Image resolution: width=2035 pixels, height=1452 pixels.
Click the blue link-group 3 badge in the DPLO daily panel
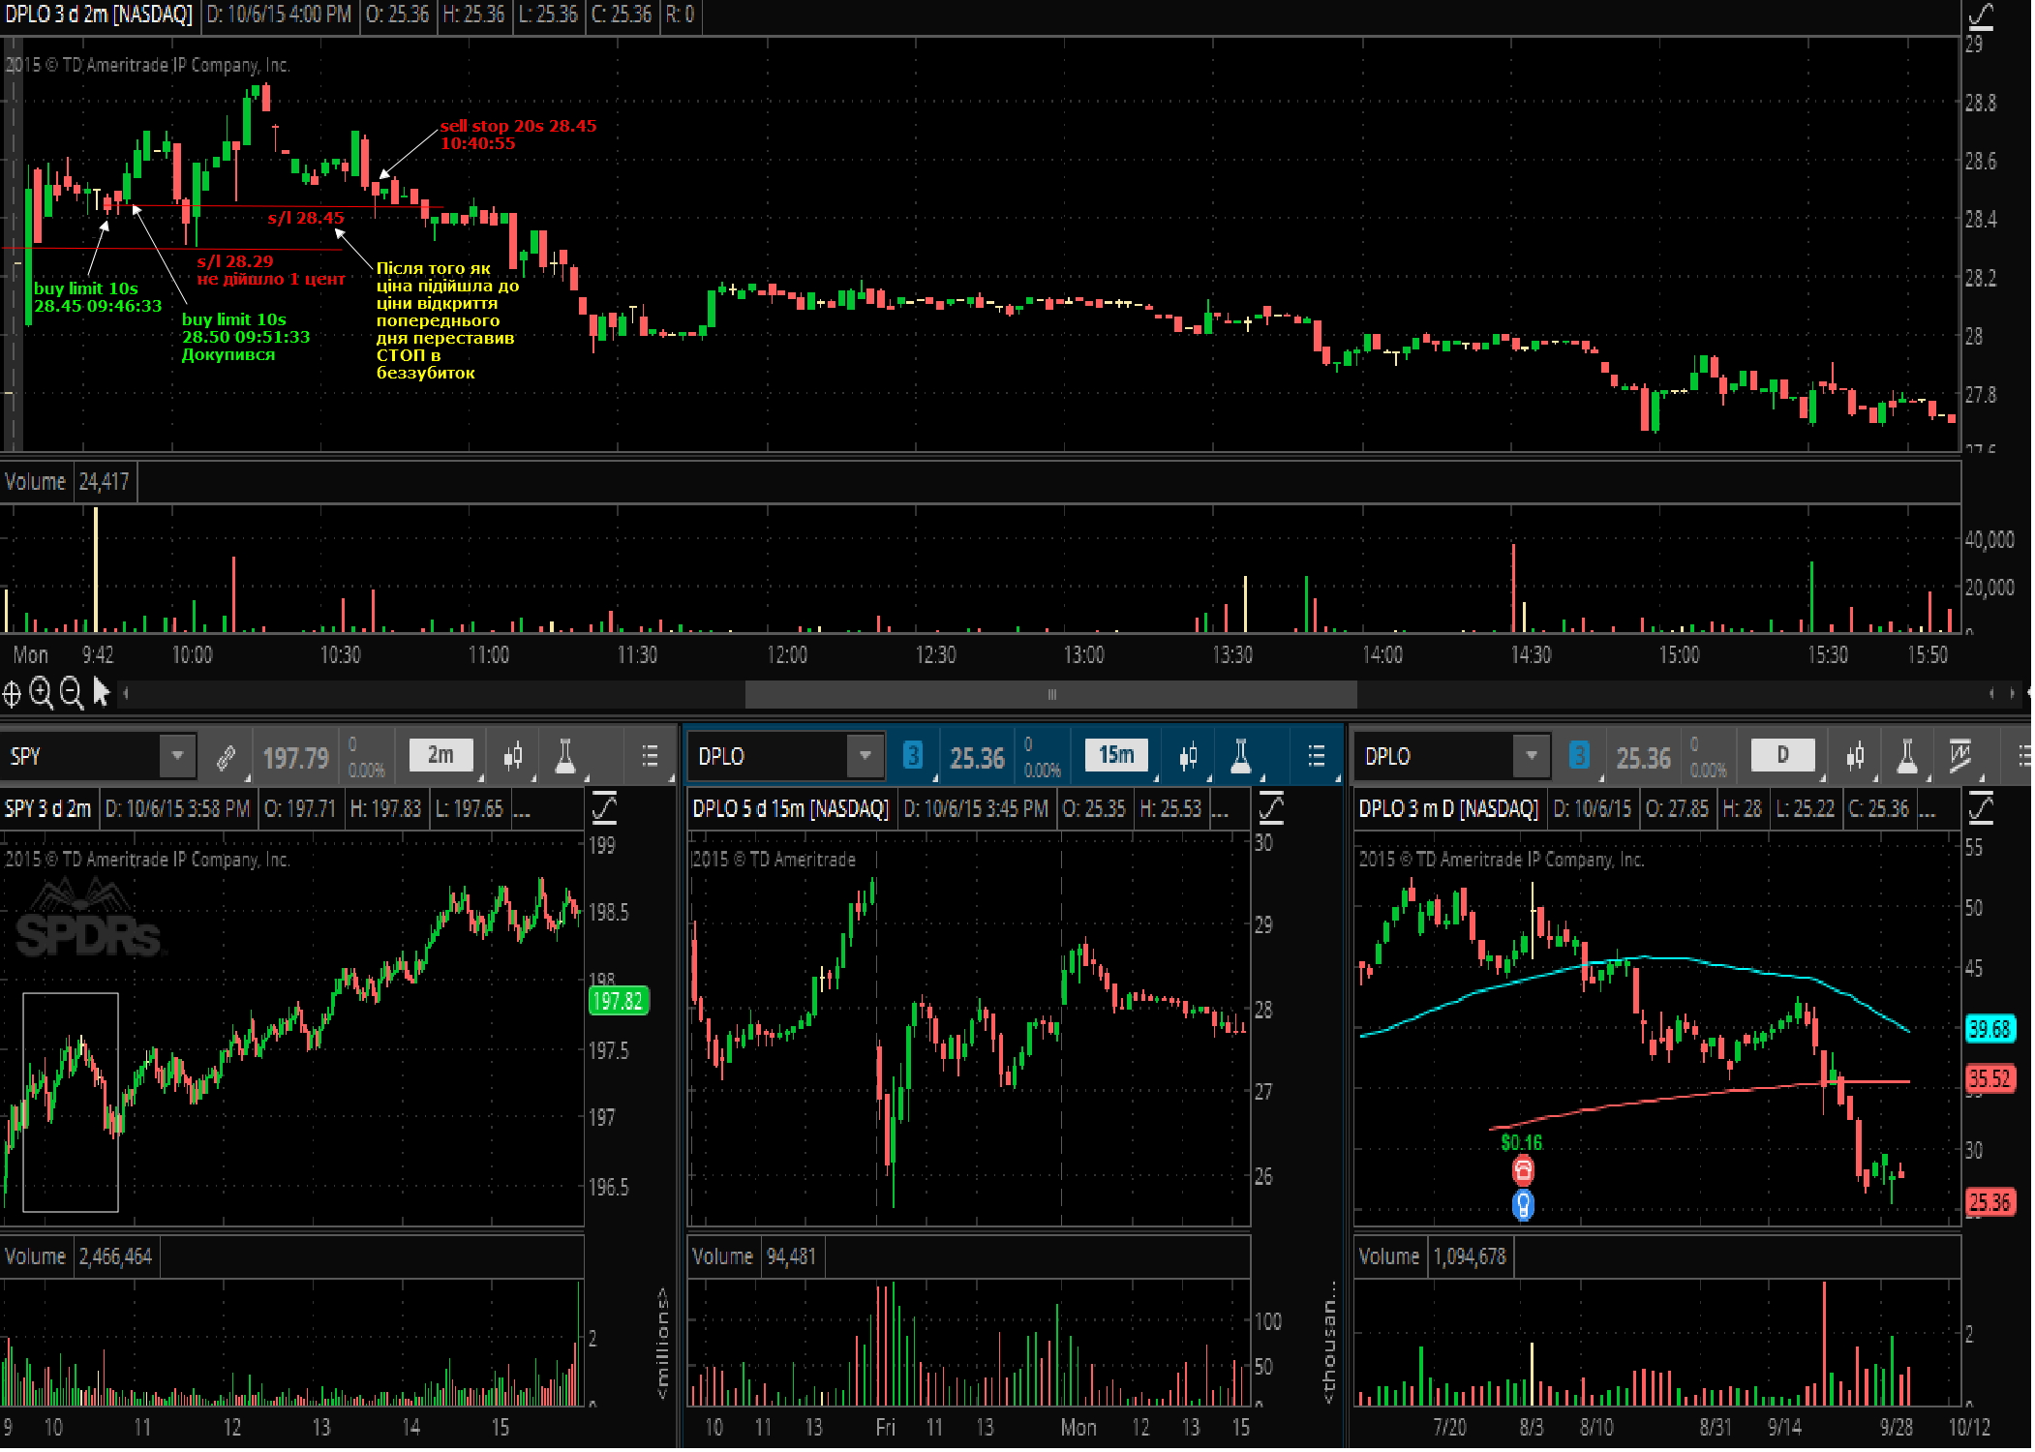tap(1579, 755)
